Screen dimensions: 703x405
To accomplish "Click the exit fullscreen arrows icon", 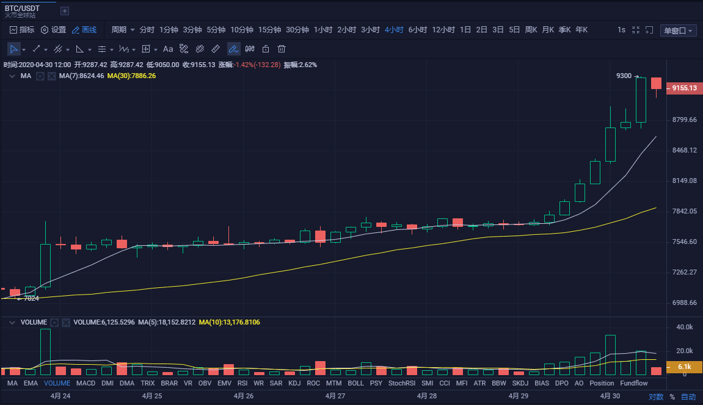I will click(x=636, y=30).
